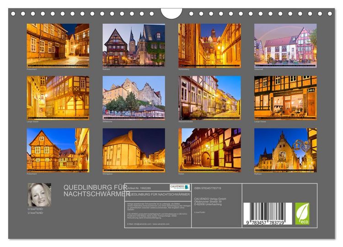Viewport: 343px width, 247px height.
Task: Select the ISBN 9783457783719 text line
Action: (x=208, y=188)
